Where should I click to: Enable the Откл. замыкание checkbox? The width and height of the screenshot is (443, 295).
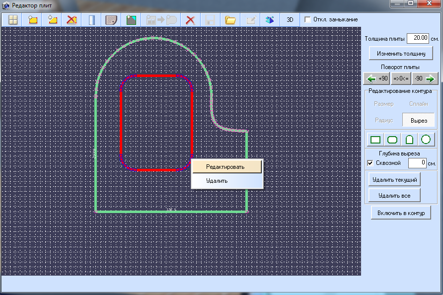click(x=307, y=19)
